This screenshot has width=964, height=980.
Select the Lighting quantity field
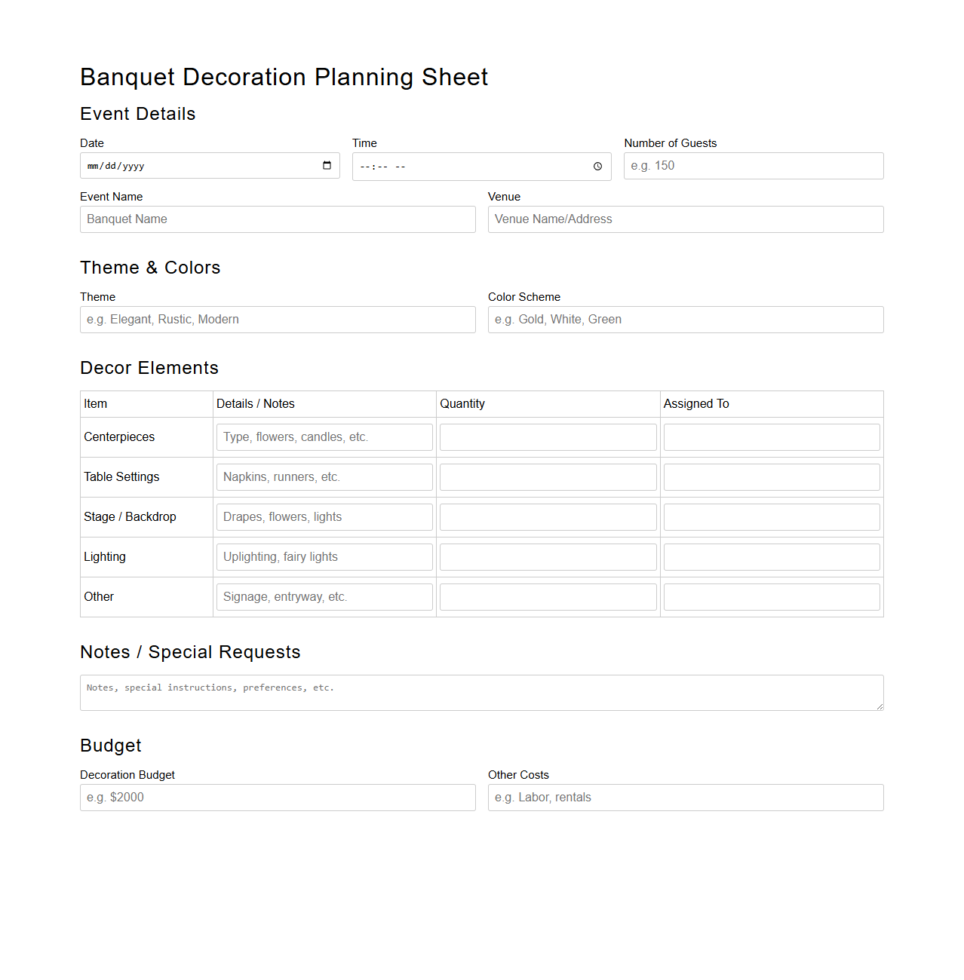point(548,556)
